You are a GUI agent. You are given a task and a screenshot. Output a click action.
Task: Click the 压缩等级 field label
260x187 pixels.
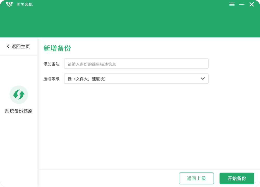click(x=51, y=79)
